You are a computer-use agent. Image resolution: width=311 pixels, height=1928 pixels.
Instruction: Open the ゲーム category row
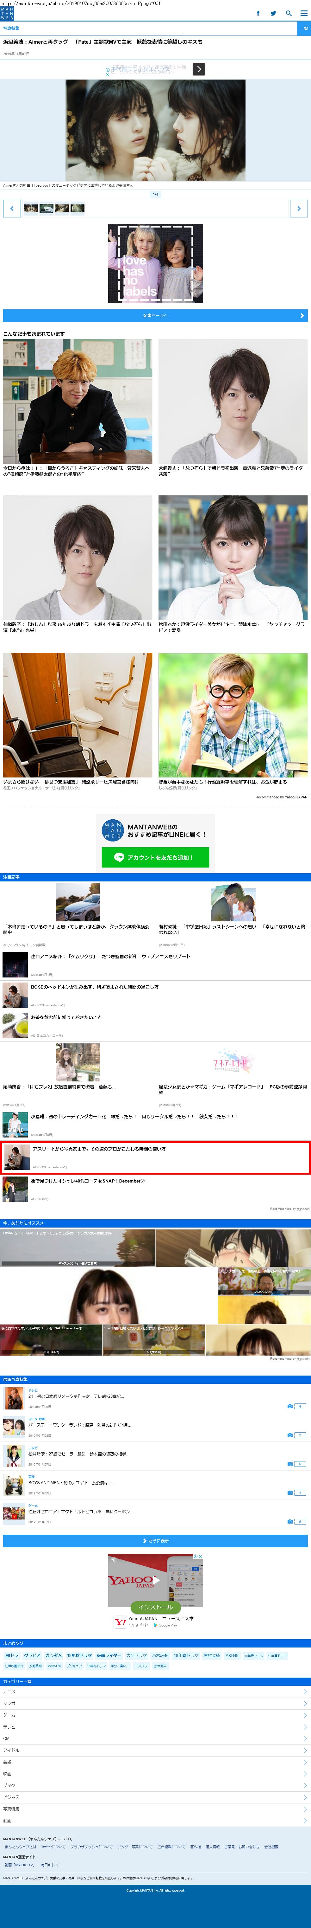tap(156, 1715)
